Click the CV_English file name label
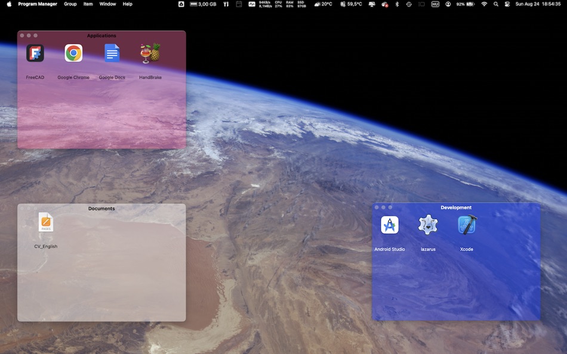Image resolution: width=567 pixels, height=354 pixels. (x=46, y=246)
